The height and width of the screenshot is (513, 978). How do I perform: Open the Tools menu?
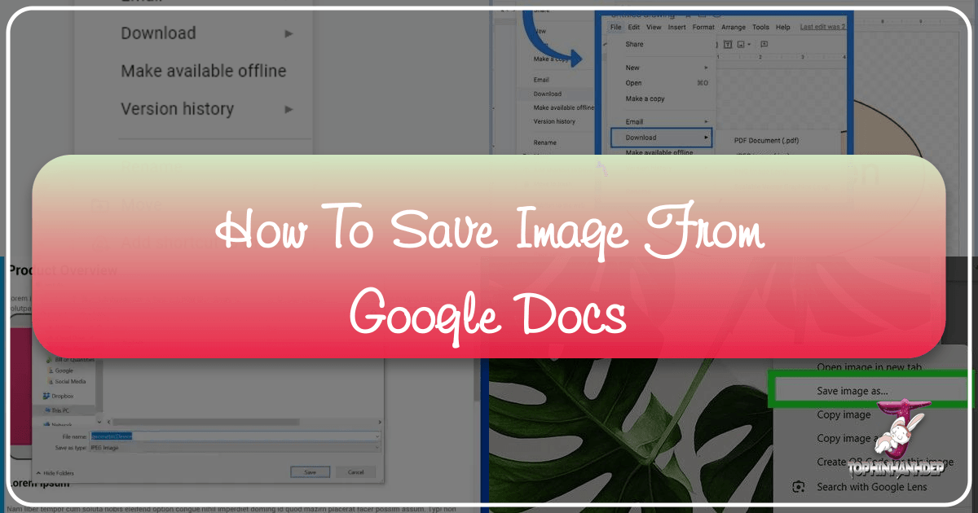coord(760,27)
